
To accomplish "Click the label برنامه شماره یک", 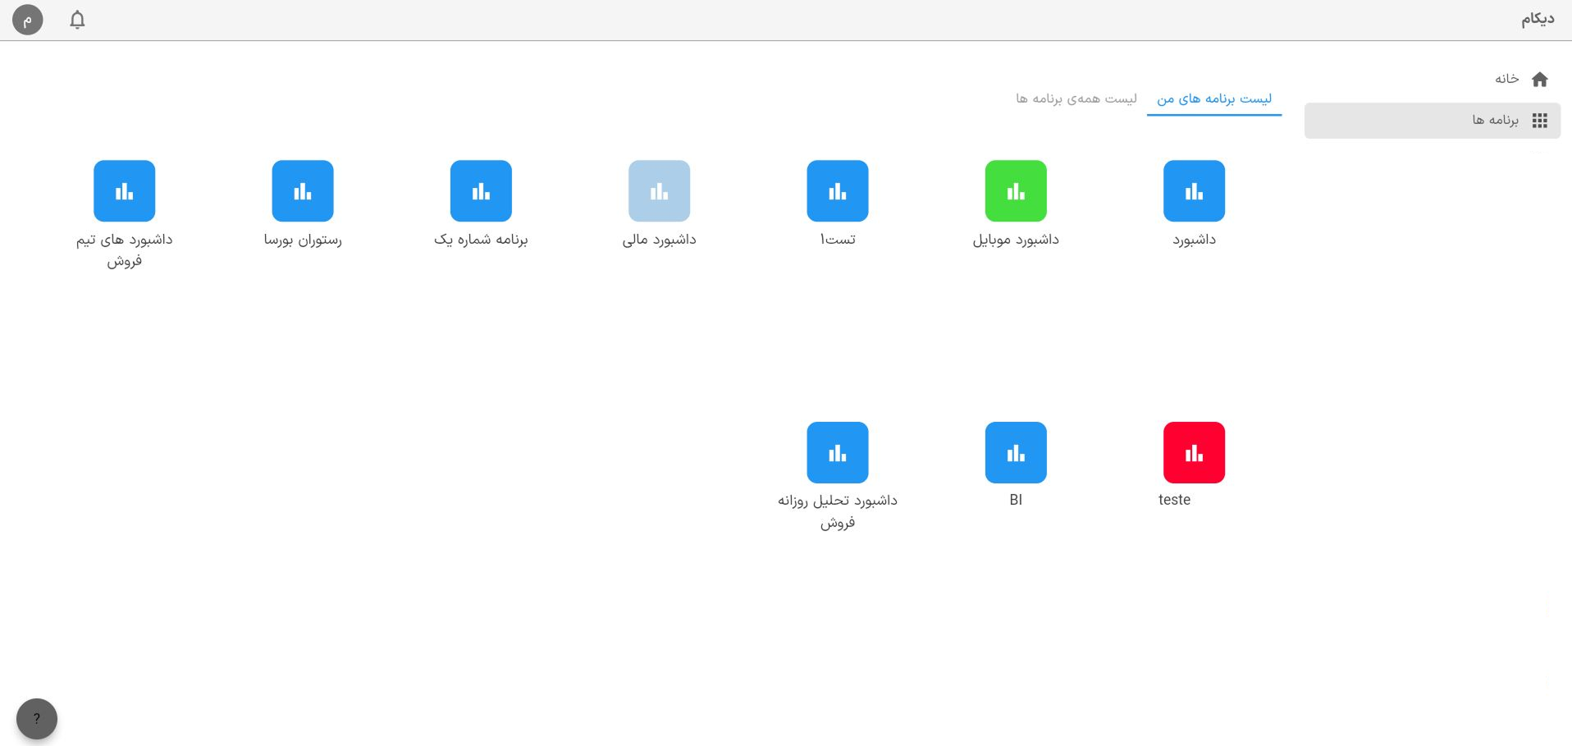I will coord(481,240).
